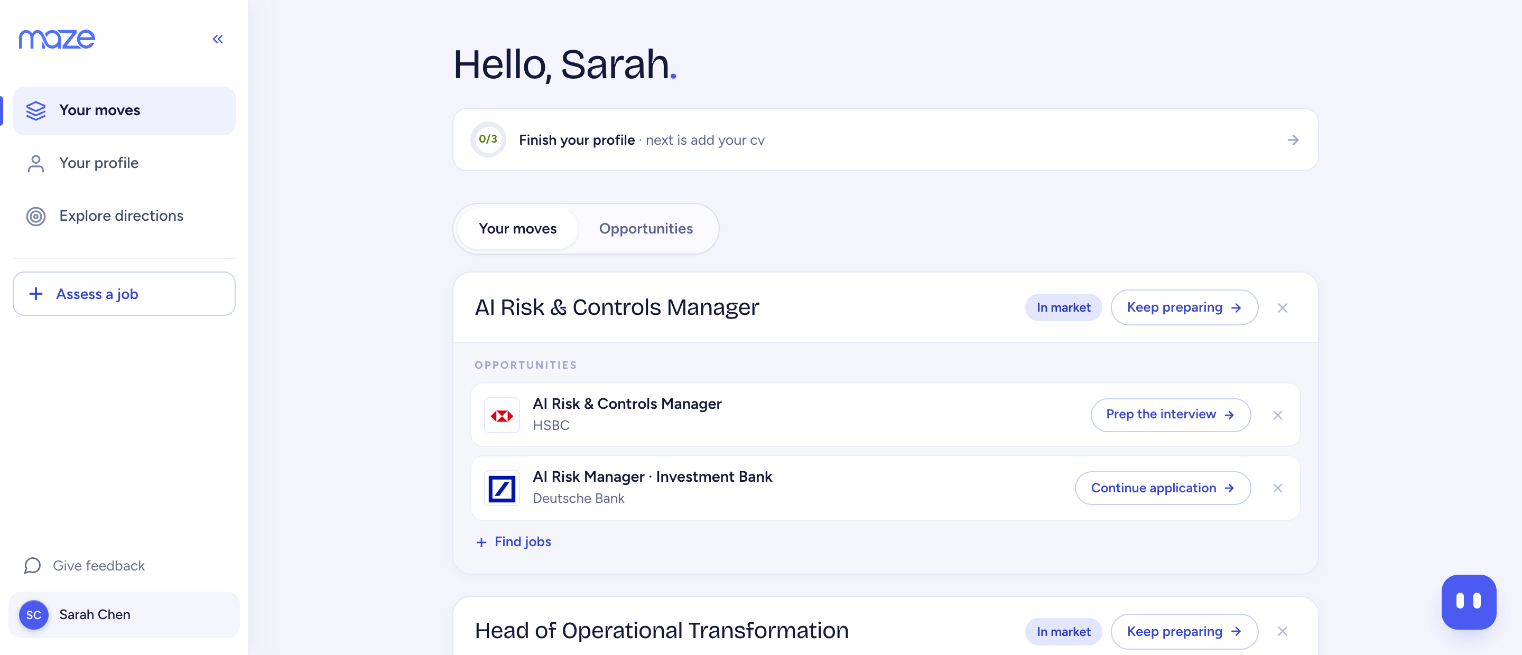This screenshot has height=655, width=1522.
Task: Click the 0/3 profile progress ring
Action: (488, 139)
